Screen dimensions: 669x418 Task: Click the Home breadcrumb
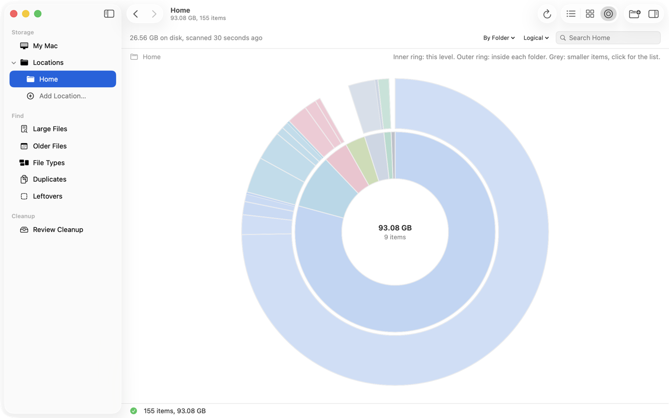tap(146, 57)
